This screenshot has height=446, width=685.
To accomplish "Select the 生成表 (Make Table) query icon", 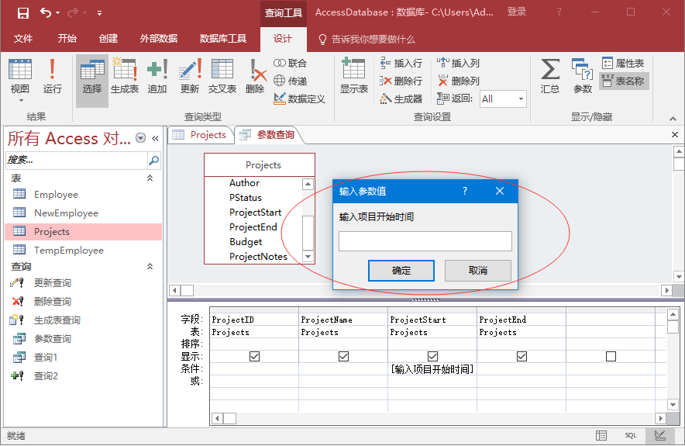I will pos(124,77).
